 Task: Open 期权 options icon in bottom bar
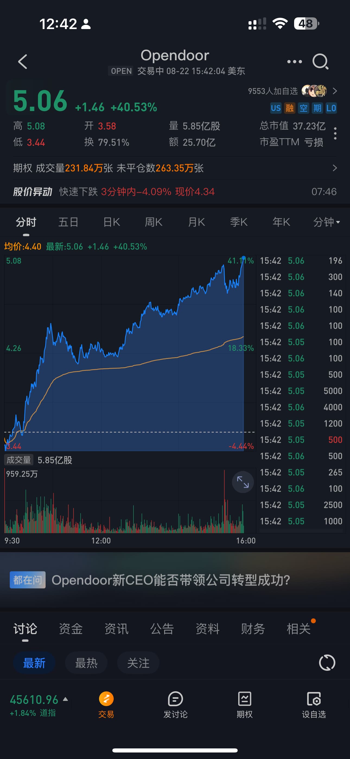(244, 705)
